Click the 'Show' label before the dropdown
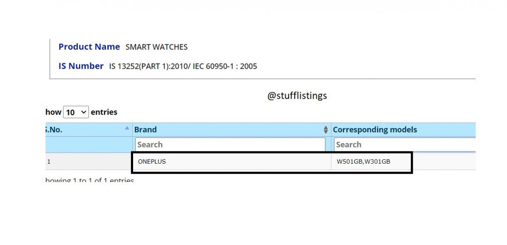 (x=54, y=112)
